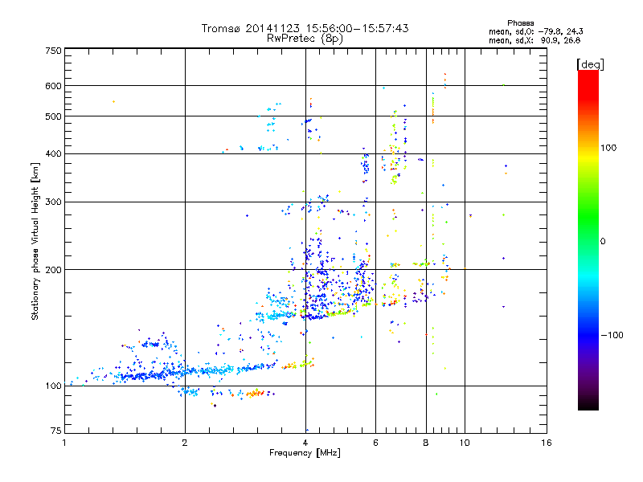Click the 'Phases' header label

pyautogui.click(x=520, y=23)
